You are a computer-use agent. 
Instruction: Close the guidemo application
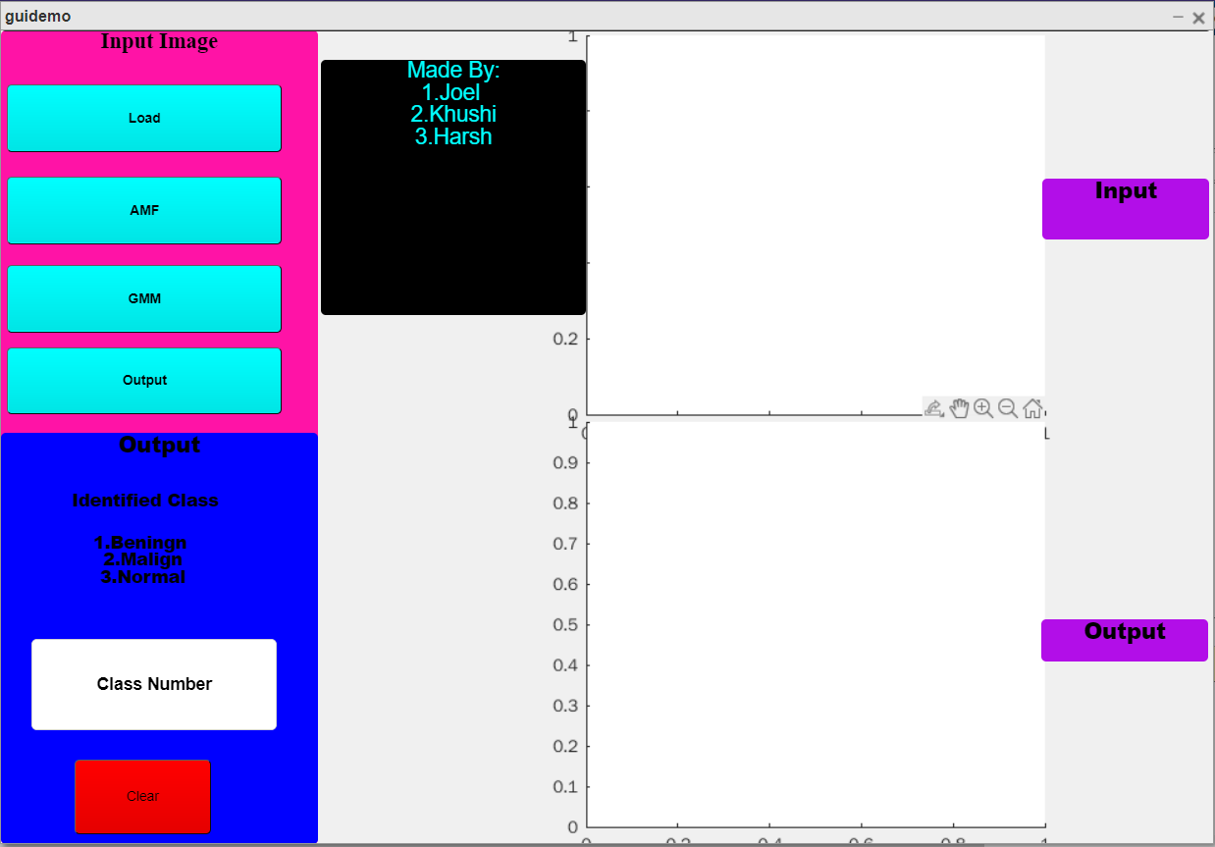pyautogui.click(x=1198, y=17)
